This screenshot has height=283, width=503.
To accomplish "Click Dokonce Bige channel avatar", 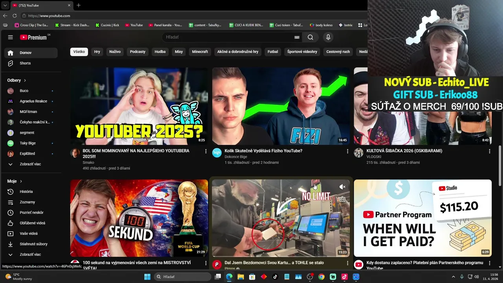I will pyautogui.click(x=217, y=153).
